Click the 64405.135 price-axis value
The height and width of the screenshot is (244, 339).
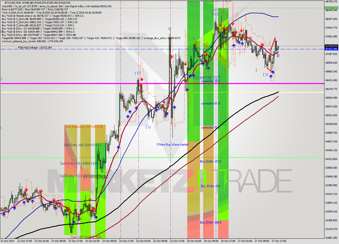pyautogui.click(x=331, y=150)
